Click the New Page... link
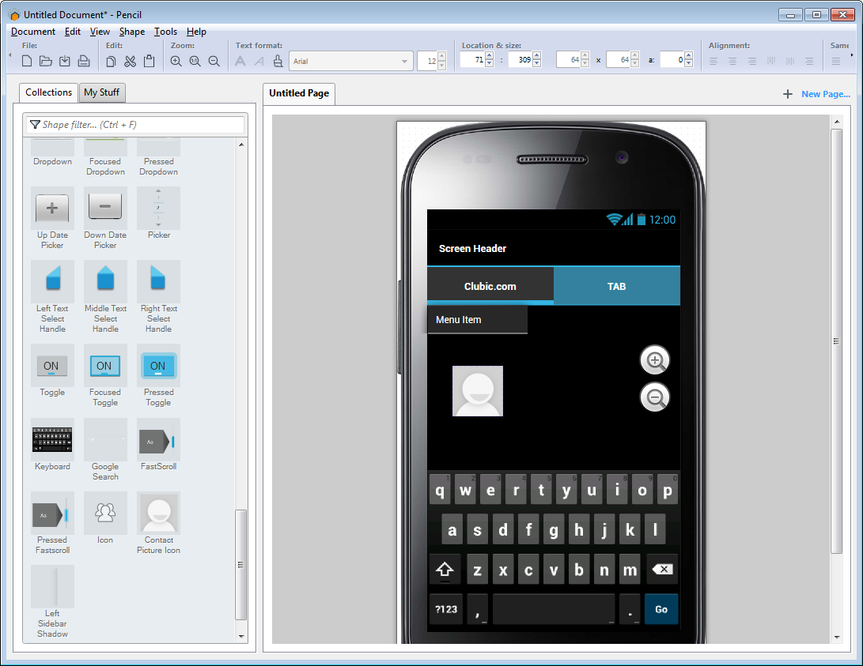Image resolution: width=863 pixels, height=666 pixels. pos(825,94)
